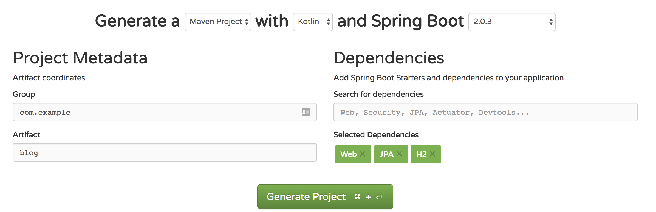Click the Selected Dependencies label
The width and height of the screenshot is (656, 212).
[376, 135]
